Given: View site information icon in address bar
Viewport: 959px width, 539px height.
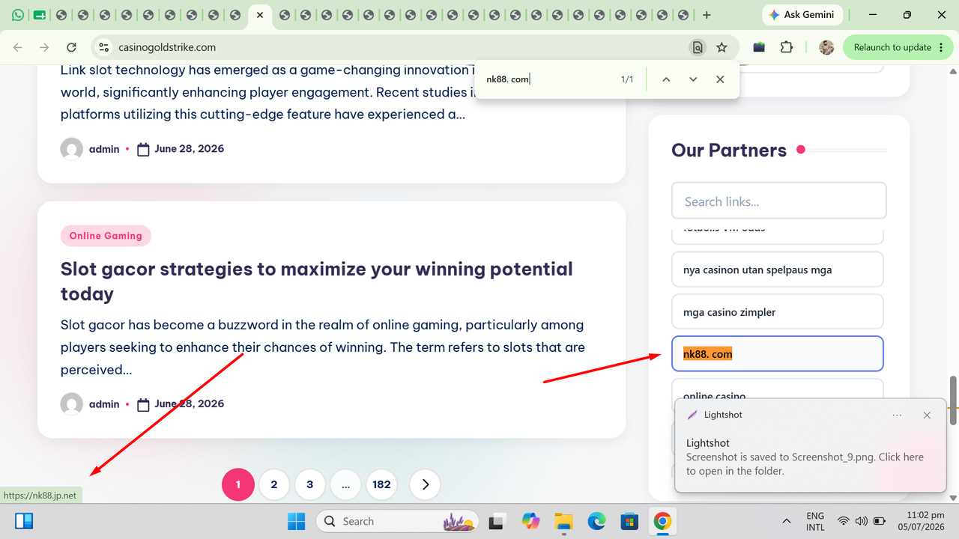Looking at the screenshot, I should click(103, 47).
